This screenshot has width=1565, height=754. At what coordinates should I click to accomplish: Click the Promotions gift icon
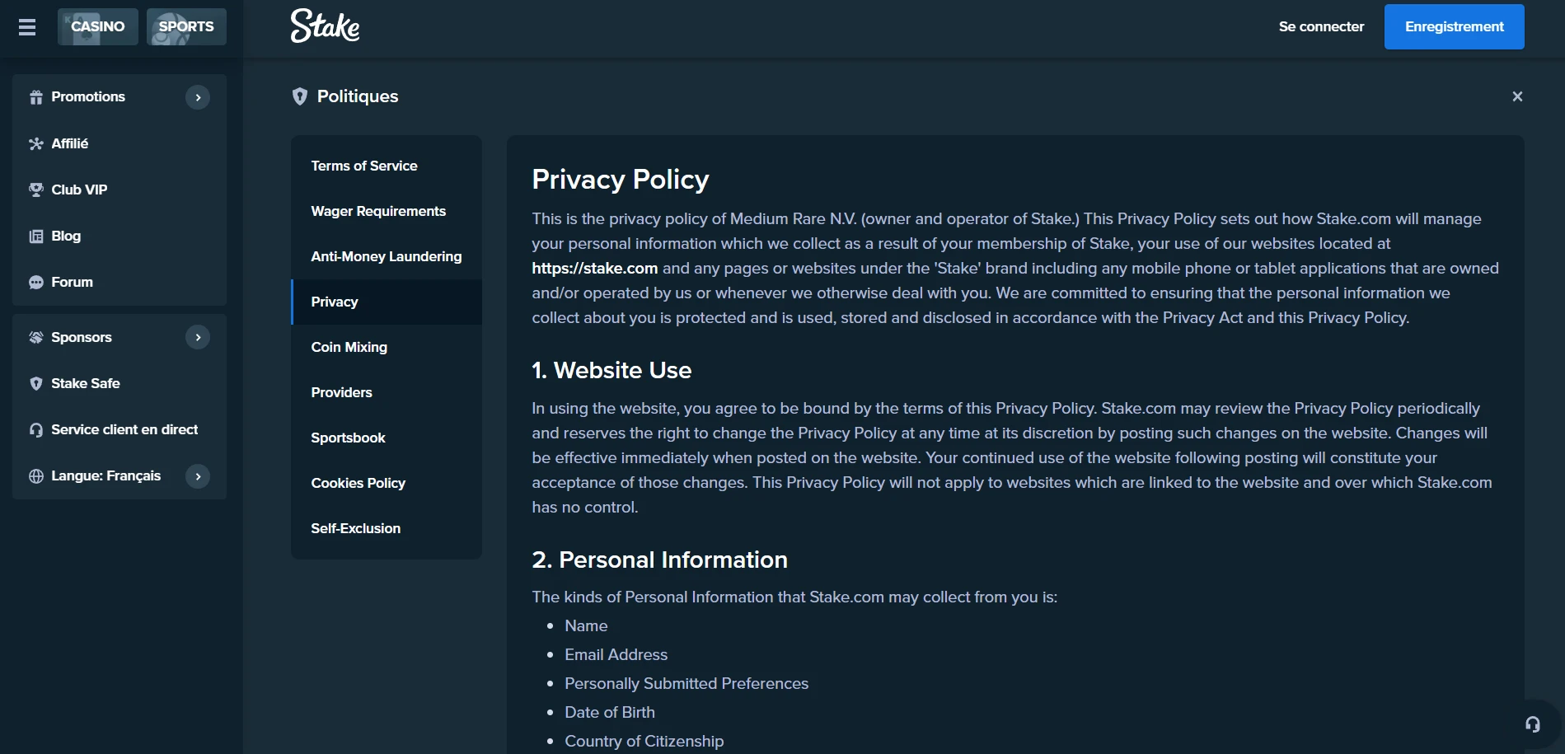36,97
